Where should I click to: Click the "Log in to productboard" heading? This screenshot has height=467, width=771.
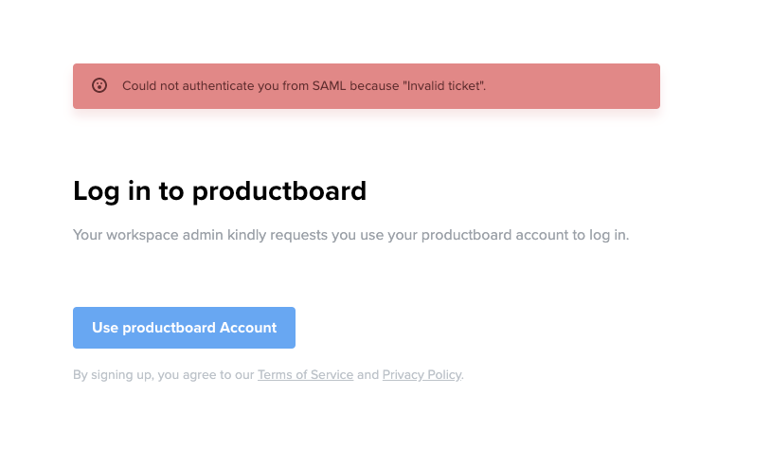pyautogui.click(x=220, y=191)
